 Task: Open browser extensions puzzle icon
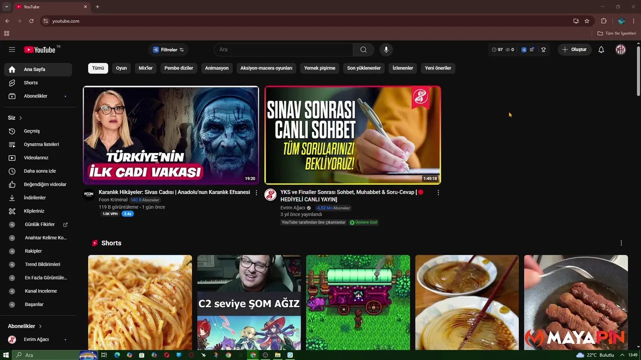tap(603, 21)
